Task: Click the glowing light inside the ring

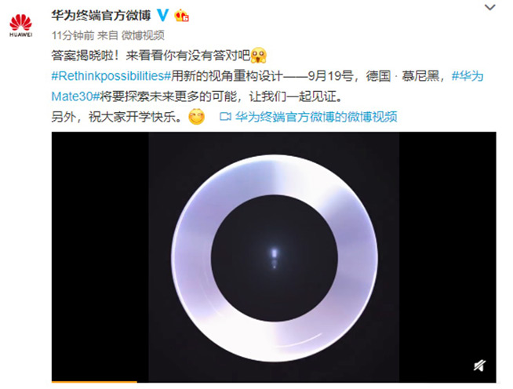Action: [x=275, y=257]
